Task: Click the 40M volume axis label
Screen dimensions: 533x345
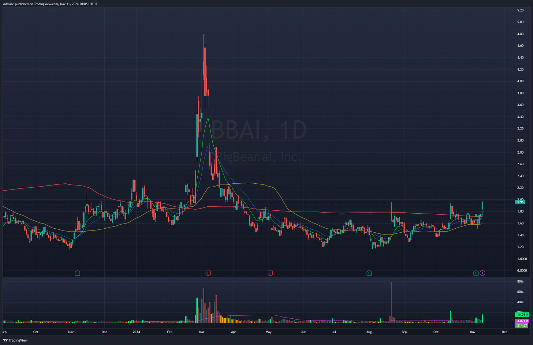Action: (520, 302)
